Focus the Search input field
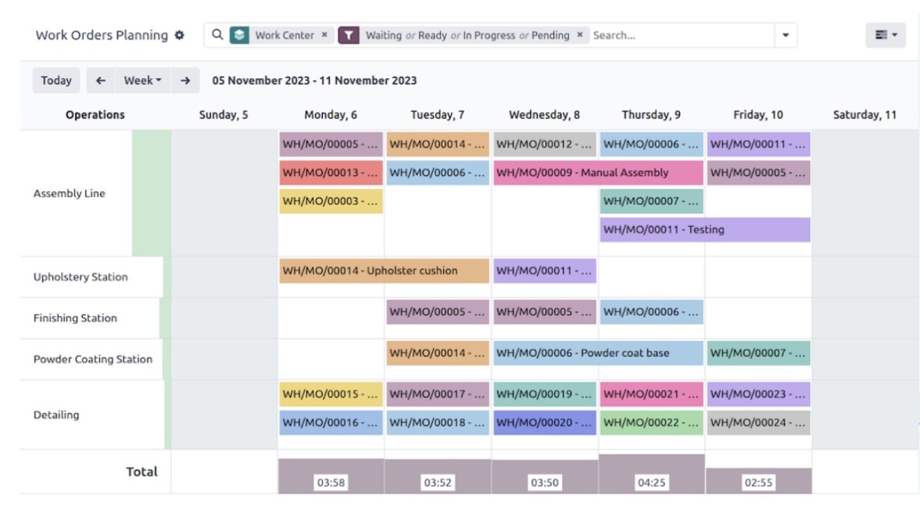This screenshot has width=920, height=513. pos(681,35)
